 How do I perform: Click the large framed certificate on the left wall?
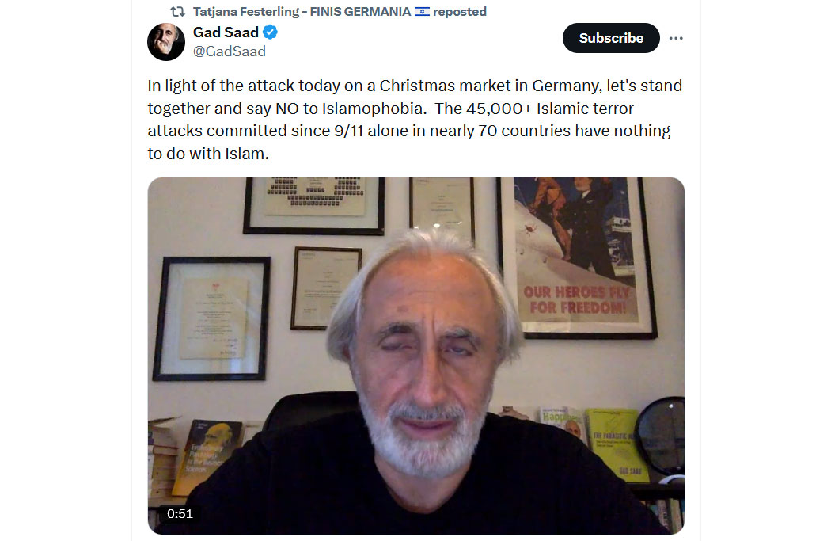[x=211, y=318]
